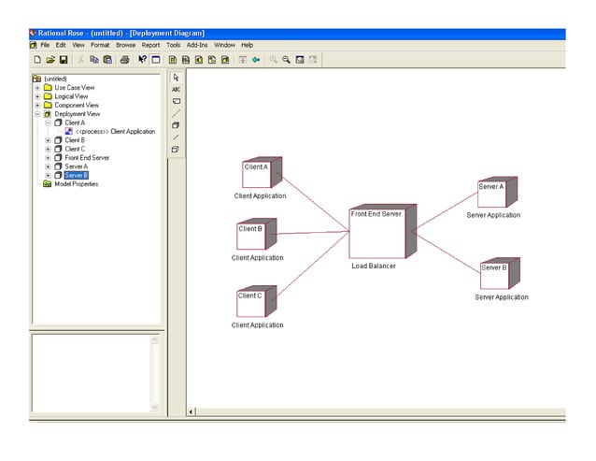Select the Note tool in diagram toolbox
Screen dimensions: 596x461
point(176,101)
